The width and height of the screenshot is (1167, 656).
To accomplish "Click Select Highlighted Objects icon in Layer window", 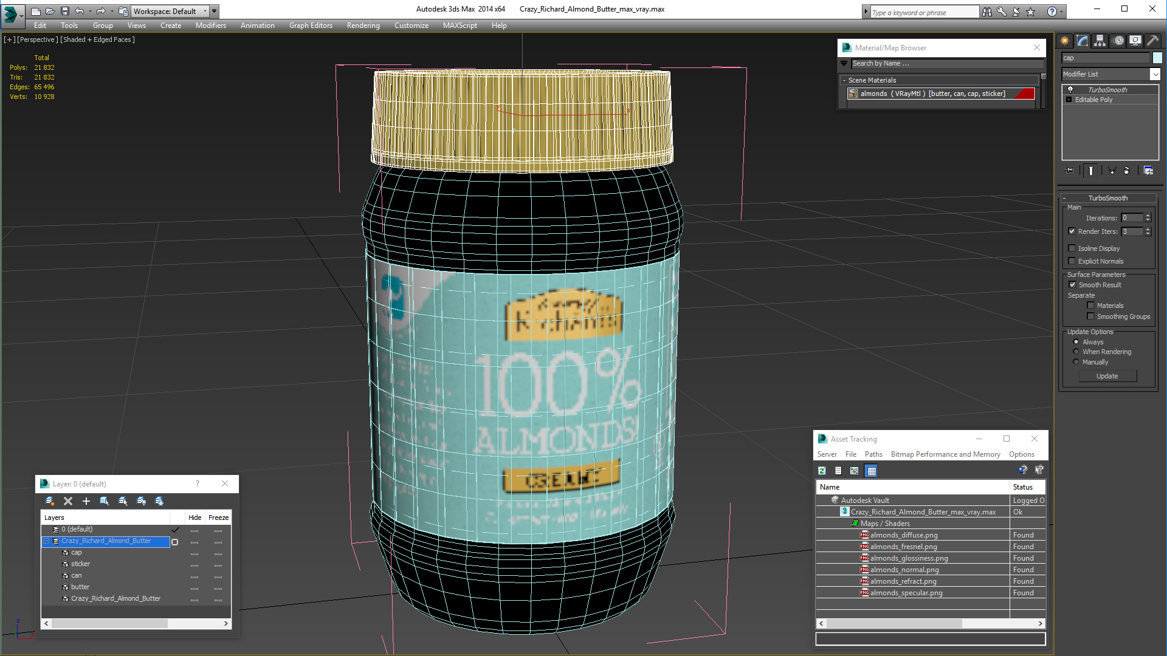I will 105,501.
